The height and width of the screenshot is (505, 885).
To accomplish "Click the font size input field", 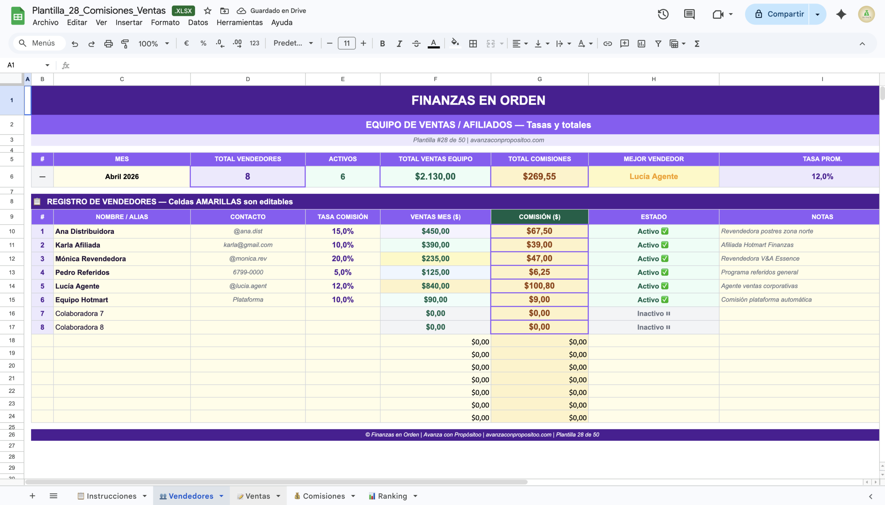I will click(346, 44).
